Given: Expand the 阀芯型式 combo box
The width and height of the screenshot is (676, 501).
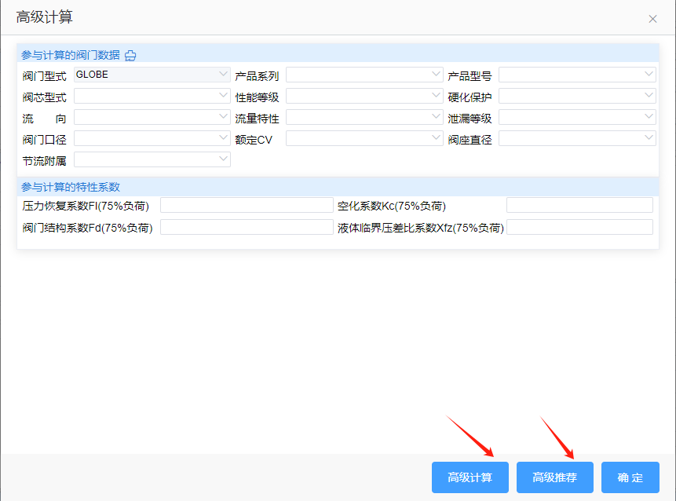Looking at the screenshot, I should tap(152, 96).
